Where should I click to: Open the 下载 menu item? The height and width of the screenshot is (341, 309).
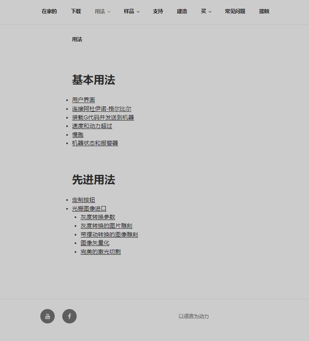coord(76,11)
